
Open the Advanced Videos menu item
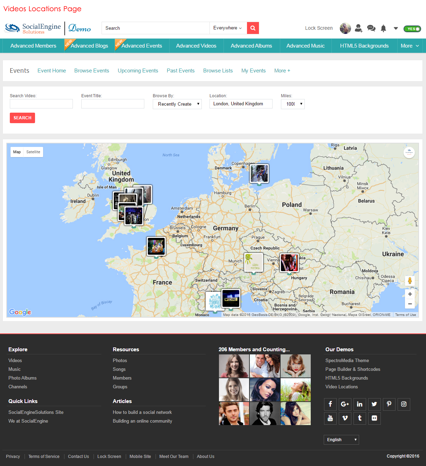tap(196, 46)
